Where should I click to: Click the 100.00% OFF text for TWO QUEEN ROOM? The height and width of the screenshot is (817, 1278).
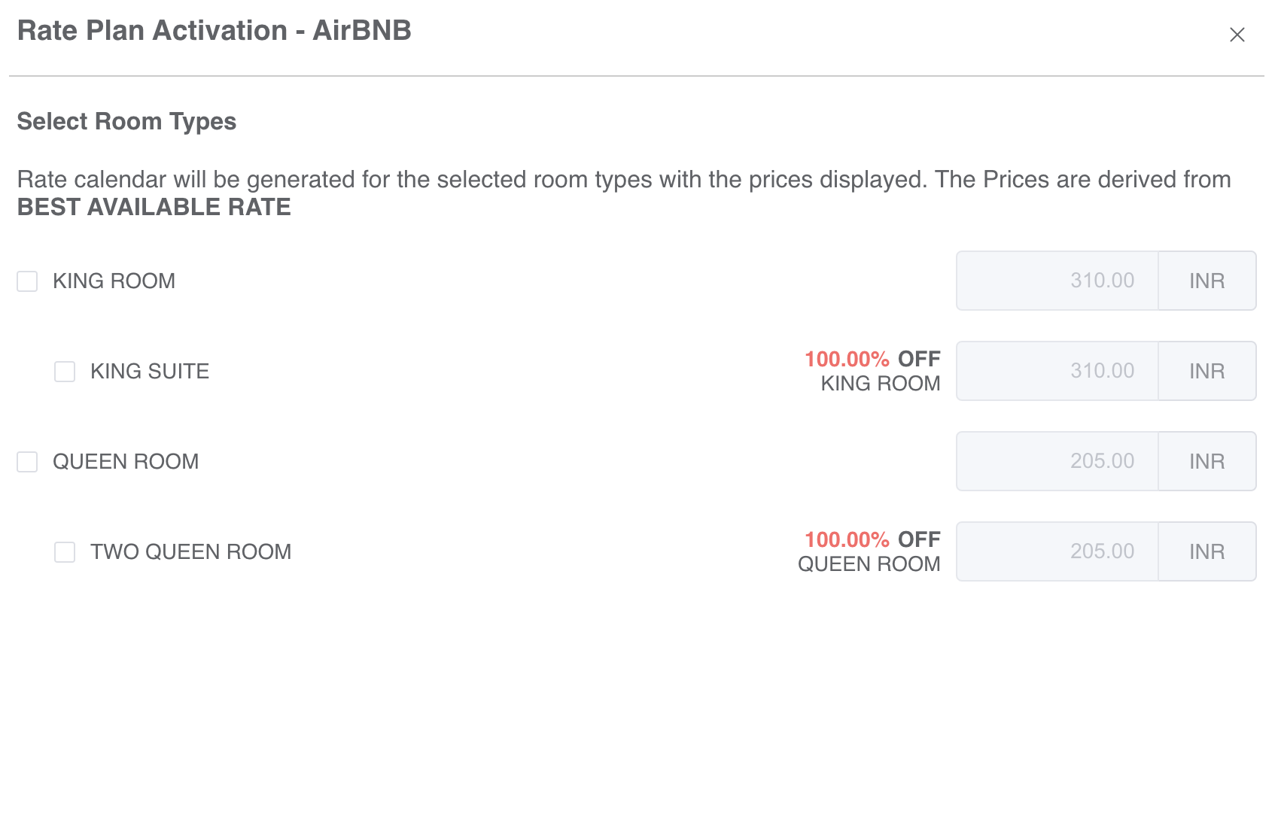[870, 539]
